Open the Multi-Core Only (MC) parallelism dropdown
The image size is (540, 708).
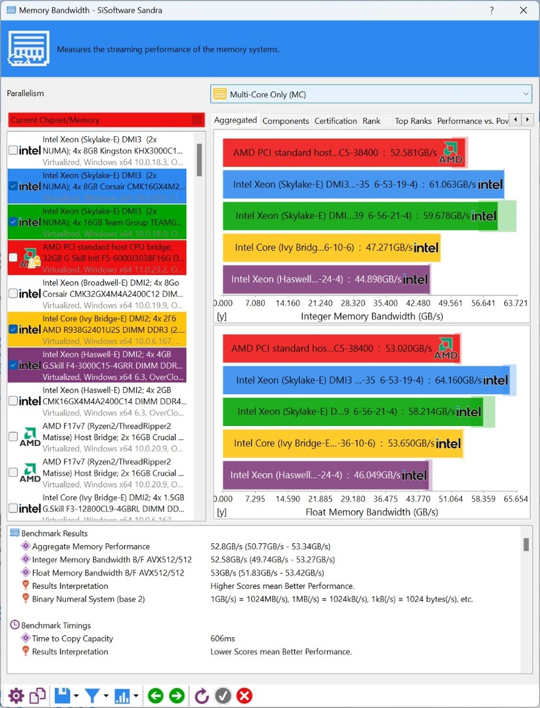pyautogui.click(x=371, y=94)
